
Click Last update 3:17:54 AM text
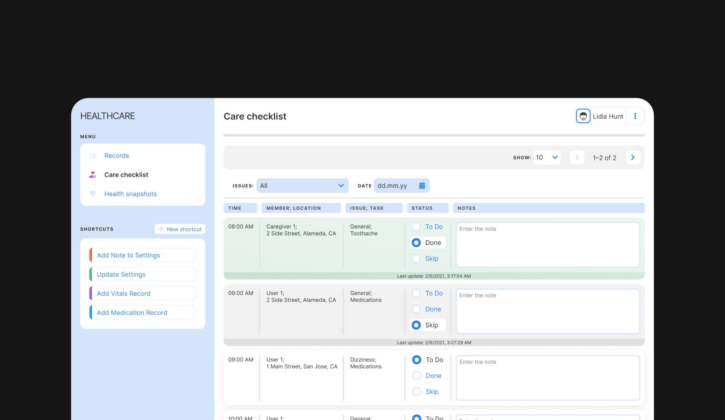pyautogui.click(x=434, y=276)
